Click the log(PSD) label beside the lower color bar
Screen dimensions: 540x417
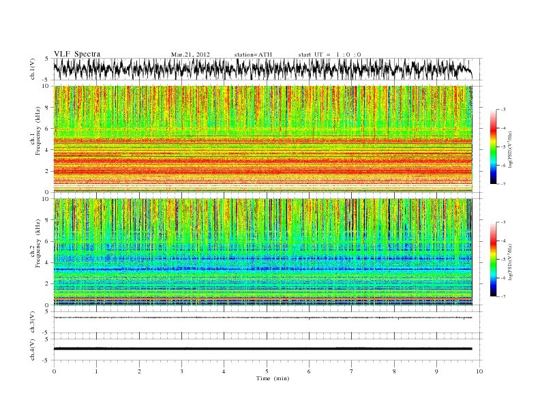511,262
